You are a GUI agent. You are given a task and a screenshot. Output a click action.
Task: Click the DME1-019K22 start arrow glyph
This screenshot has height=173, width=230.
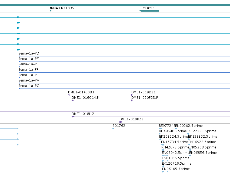121,122
